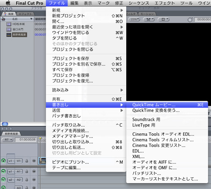
Task: Select LiveType 用 export
Action: [x=167, y=125]
